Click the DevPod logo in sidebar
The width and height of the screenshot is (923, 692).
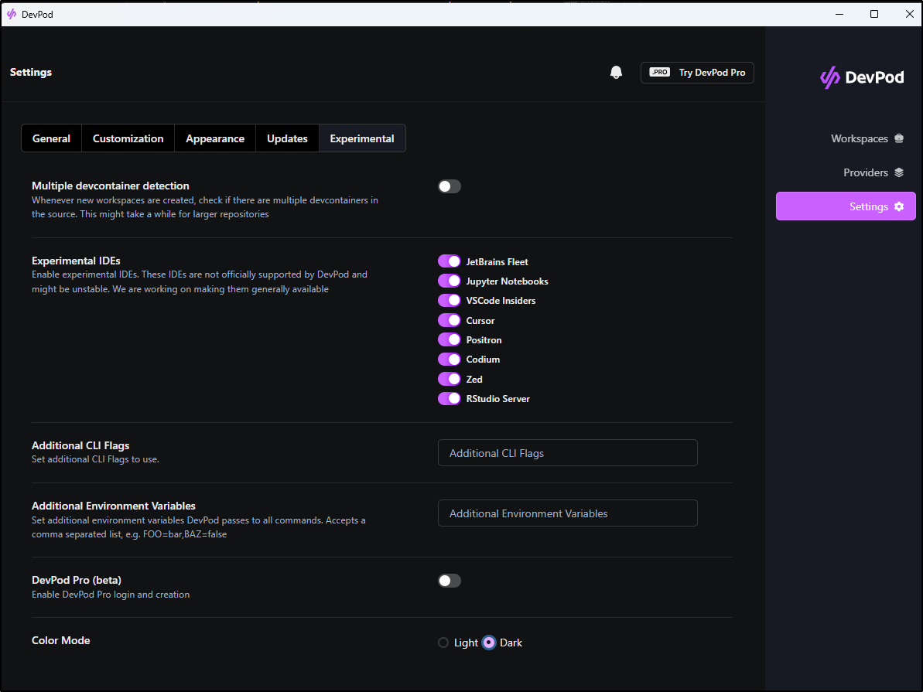[x=862, y=77]
